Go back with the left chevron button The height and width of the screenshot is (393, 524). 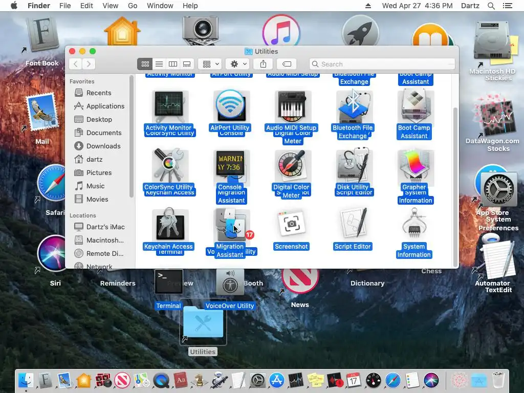tap(76, 64)
